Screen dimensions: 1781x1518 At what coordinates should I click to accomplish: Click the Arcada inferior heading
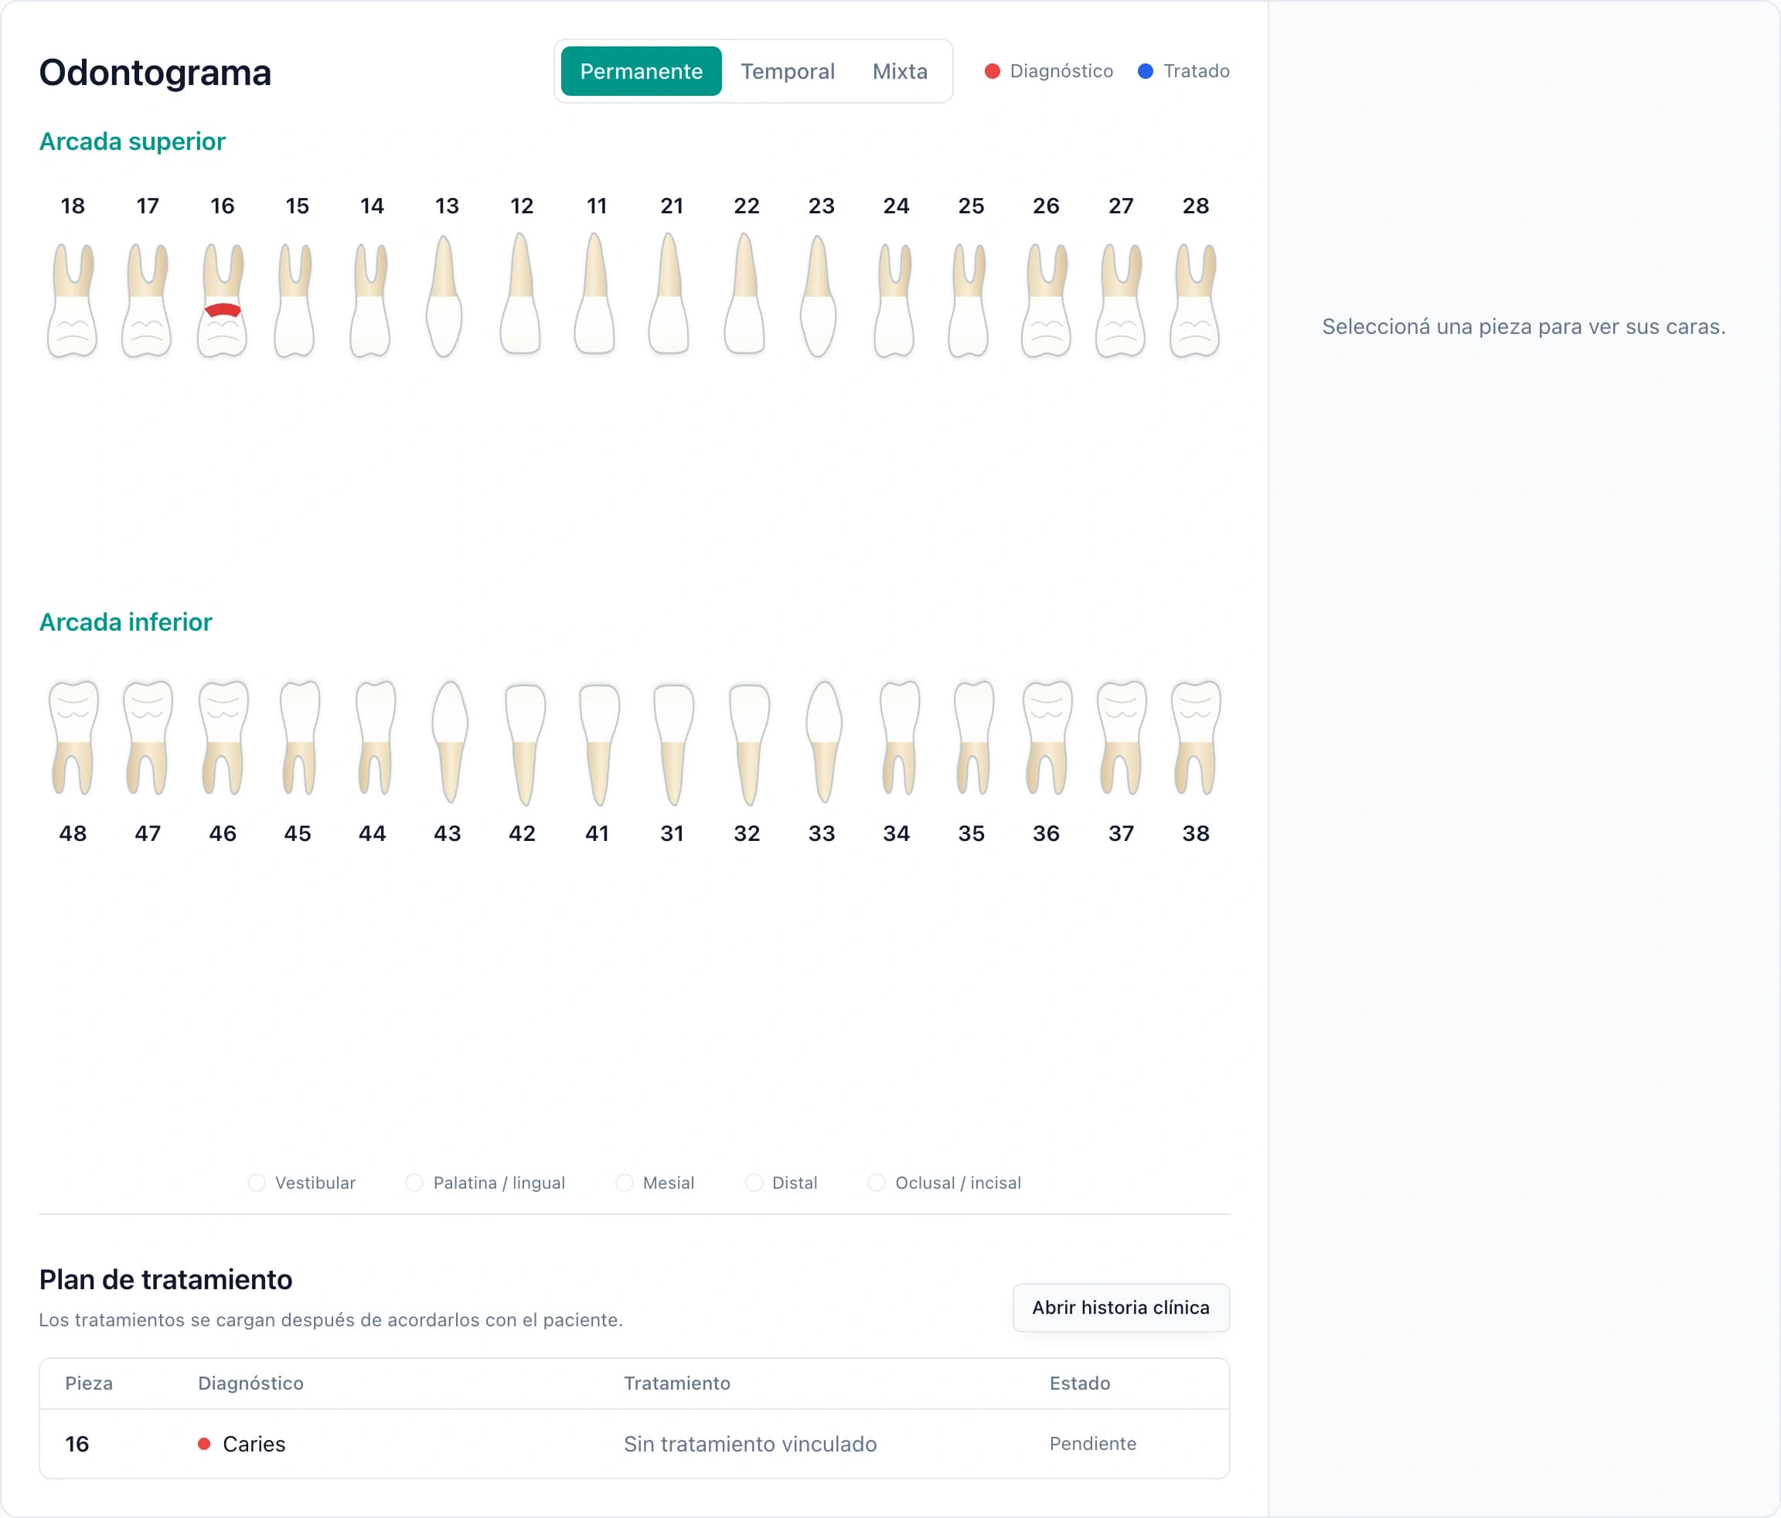click(125, 621)
